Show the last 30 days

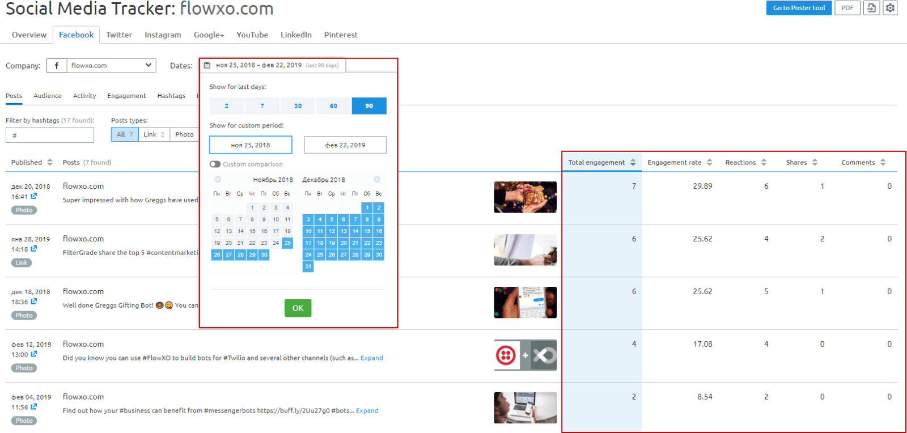click(x=298, y=106)
